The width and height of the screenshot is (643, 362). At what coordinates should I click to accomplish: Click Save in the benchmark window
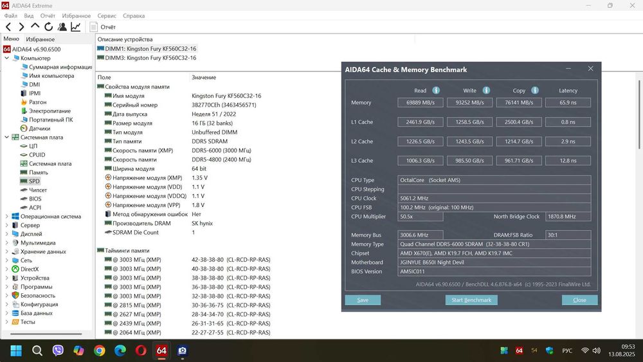click(x=363, y=300)
